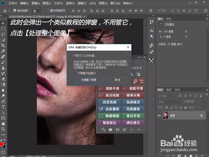Viewport: 209px width, 157px height.
Task: Click the Share icon in options bar
Action: click(205, 10)
